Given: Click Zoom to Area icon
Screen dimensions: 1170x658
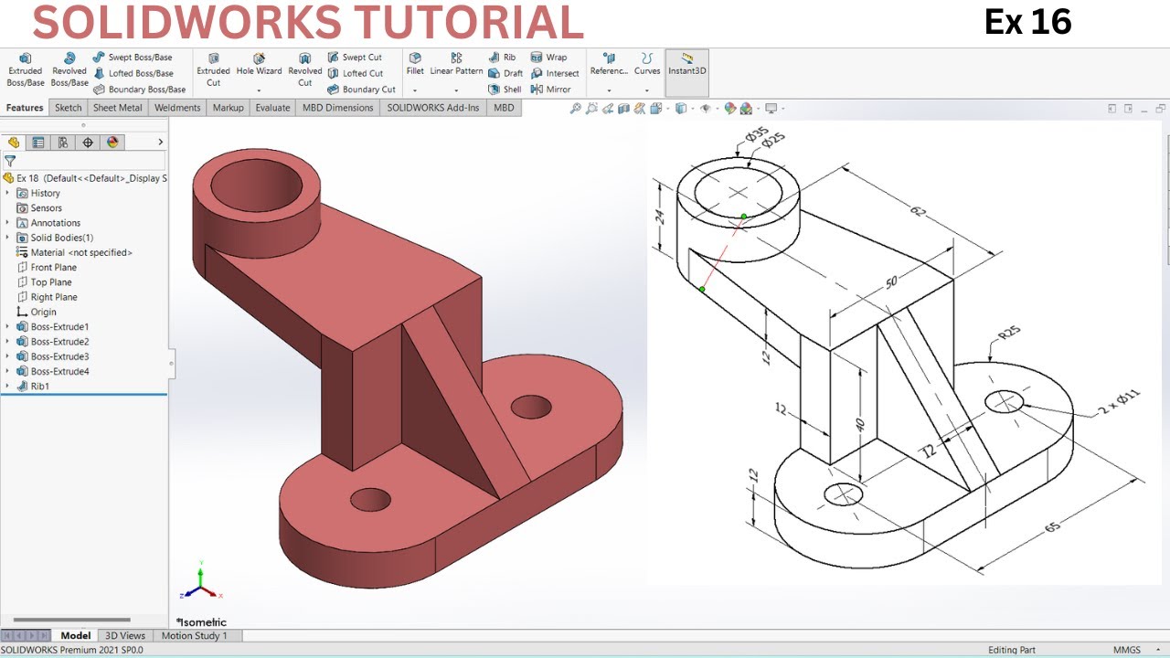Looking at the screenshot, I should pos(591,108).
